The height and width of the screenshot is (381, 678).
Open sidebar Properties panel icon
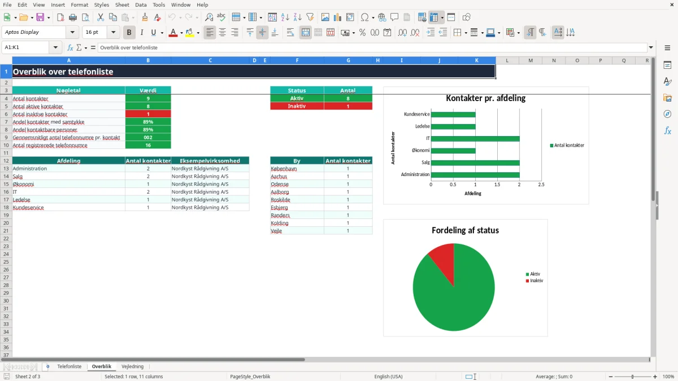[x=667, y=65]
